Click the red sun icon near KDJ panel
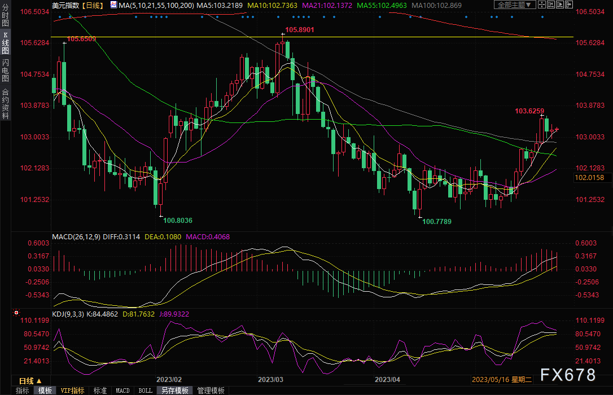The image size is (613, 395). tap(16, 312)
